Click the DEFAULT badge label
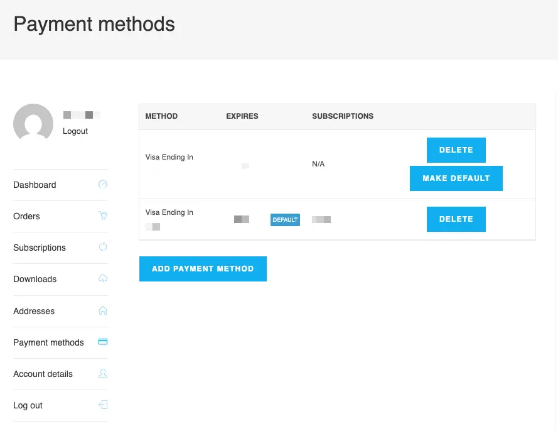 click(285, 220)
